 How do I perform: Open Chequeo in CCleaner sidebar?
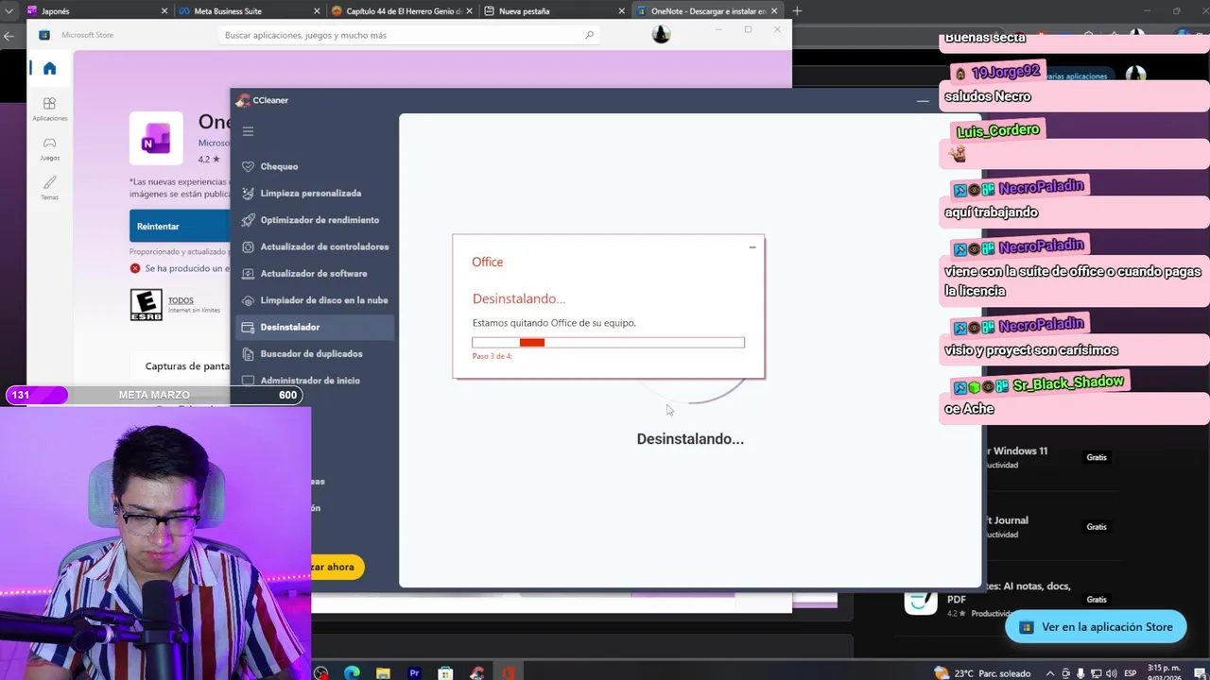point(314,166)
